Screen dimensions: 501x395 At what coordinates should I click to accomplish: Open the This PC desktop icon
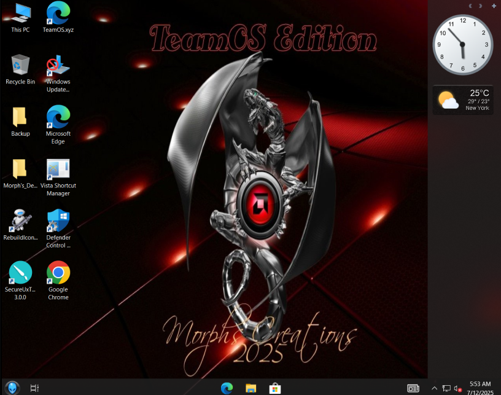[20, 17]
